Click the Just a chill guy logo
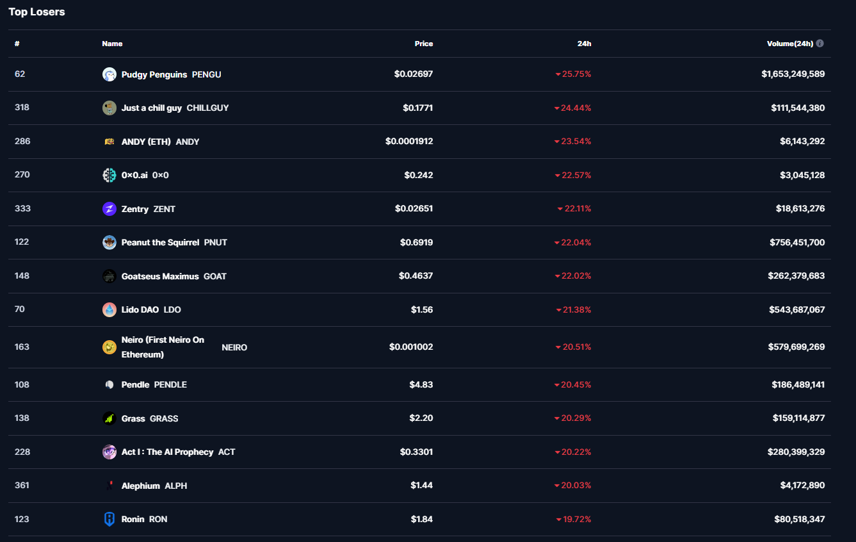856x542 pixels. pos(109,108)
